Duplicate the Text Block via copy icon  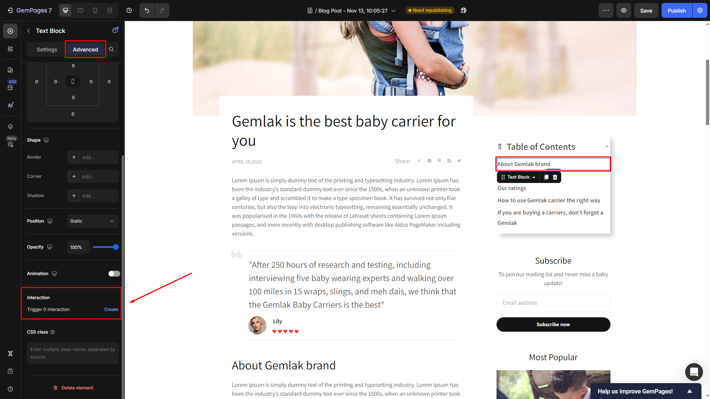coord(546,177)
